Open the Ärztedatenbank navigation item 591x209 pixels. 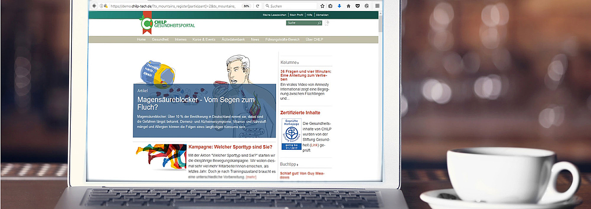[233, 39]
